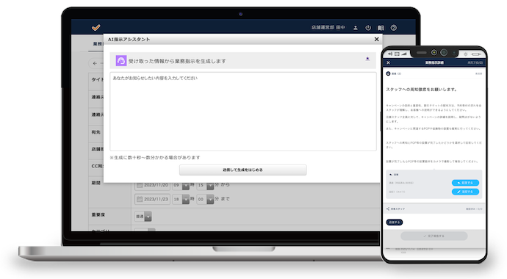Click the calendar icon for 2023/11/23

pyautogui.click(x=140, y=199)
